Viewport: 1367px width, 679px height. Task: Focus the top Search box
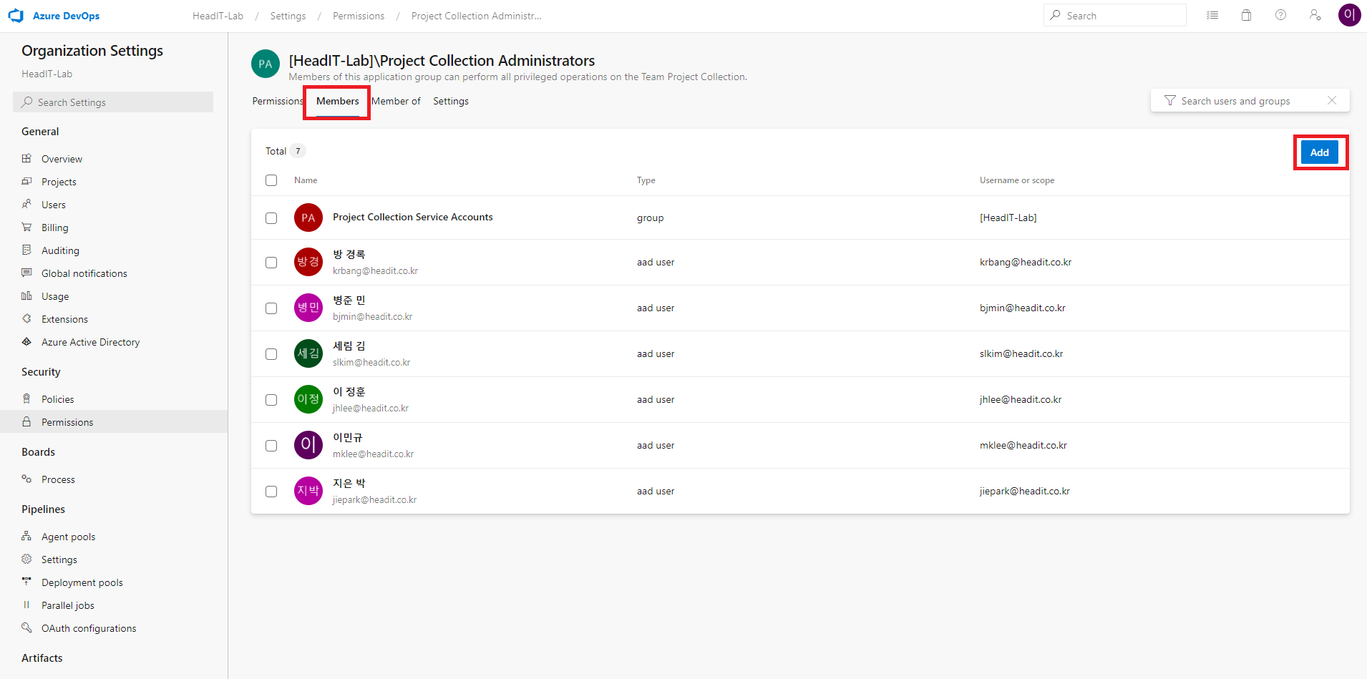click(x=1115, y=15)
